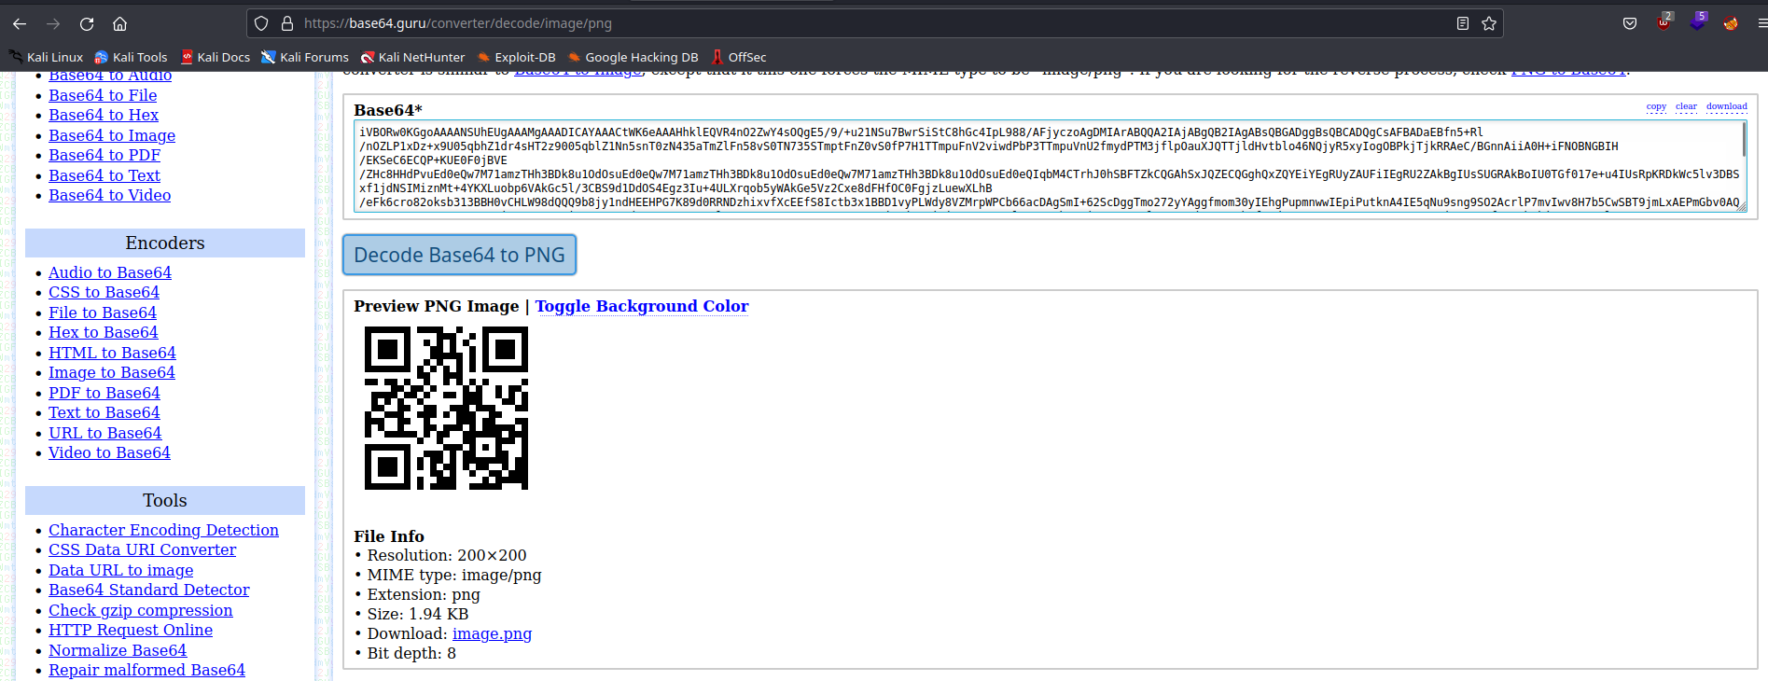Viewport: 1768px width, 681px height.
Task: Download the decoded image.png file
Action: pyautogui.click(x=492, y=633)
